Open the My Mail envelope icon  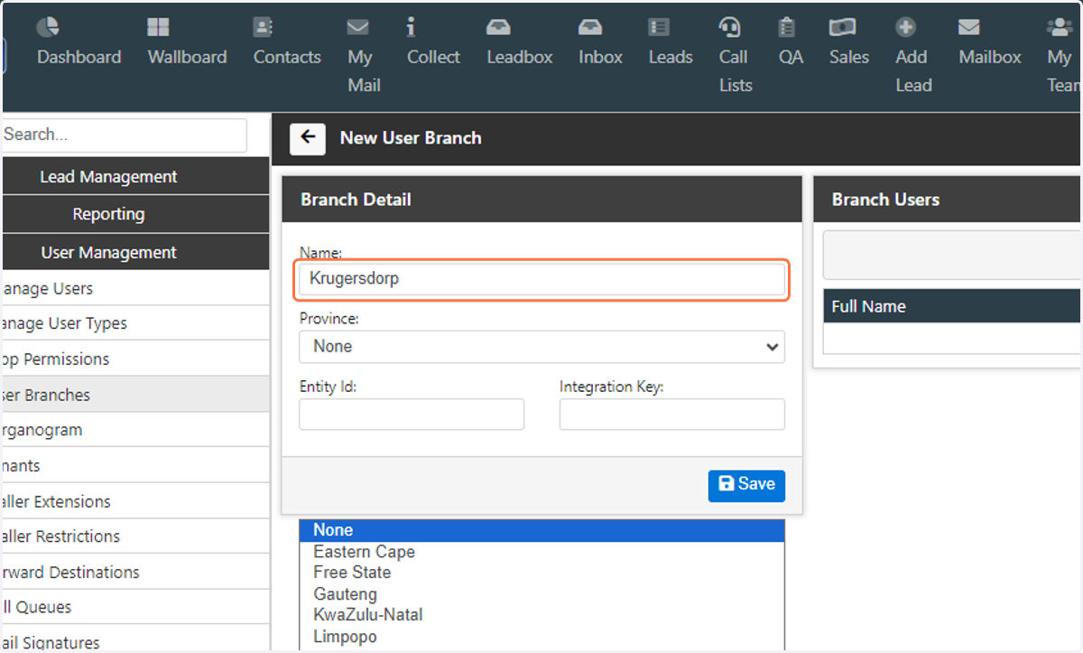click(x=358, y=27)
